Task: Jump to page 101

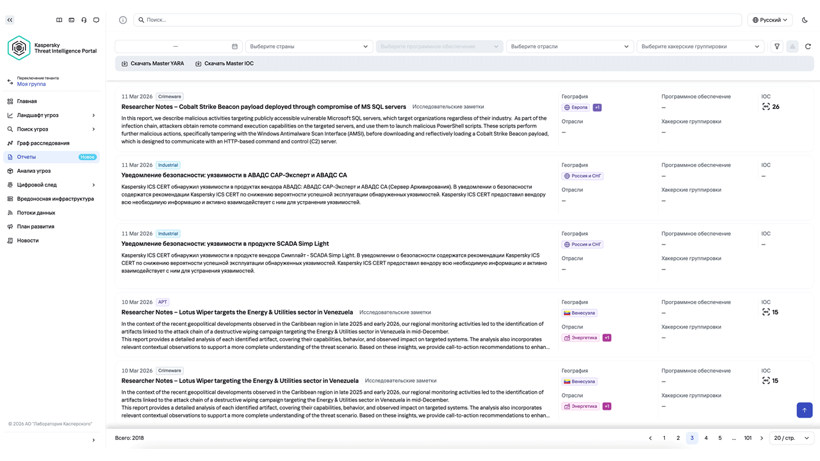Action: point(748,438)
